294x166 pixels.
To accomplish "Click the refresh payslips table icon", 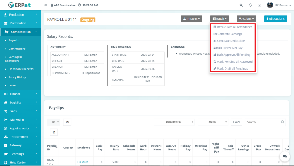I will (54, 132).
